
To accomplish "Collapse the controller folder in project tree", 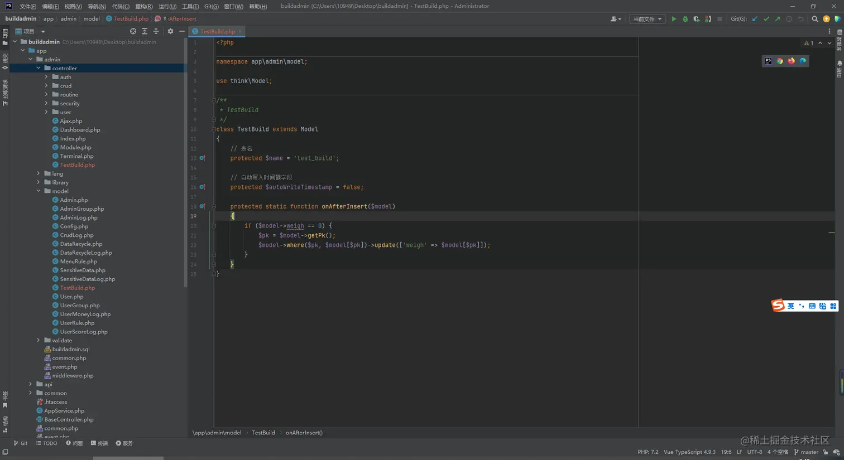I will point(39,68).
